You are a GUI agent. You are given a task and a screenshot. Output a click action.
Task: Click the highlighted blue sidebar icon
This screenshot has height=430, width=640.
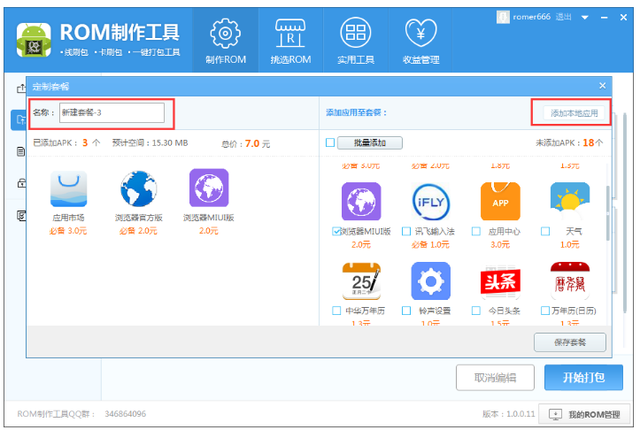19,120
